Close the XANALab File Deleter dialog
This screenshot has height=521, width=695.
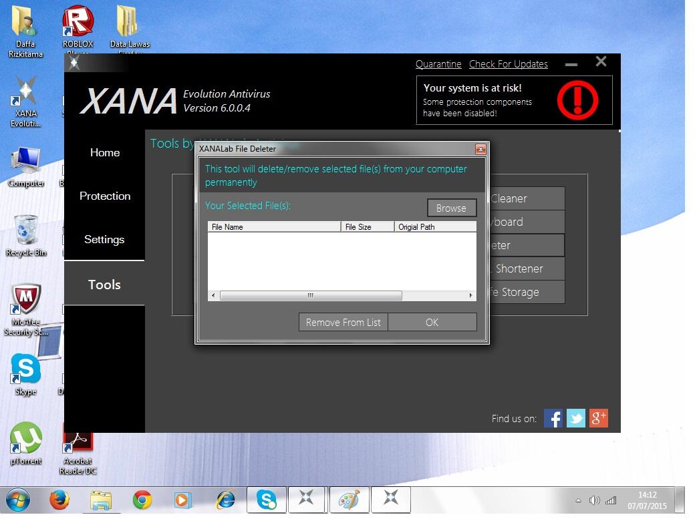pyautogui.click(x=480, y=149)
